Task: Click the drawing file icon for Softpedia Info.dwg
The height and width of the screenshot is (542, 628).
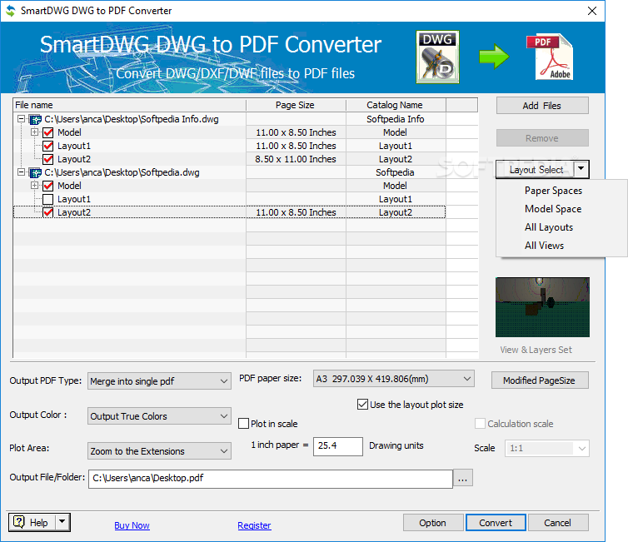Action: click(36, 119)
